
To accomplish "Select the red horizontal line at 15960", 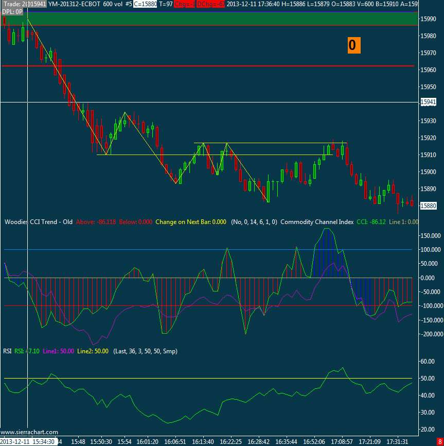I will tap(208, 66).
